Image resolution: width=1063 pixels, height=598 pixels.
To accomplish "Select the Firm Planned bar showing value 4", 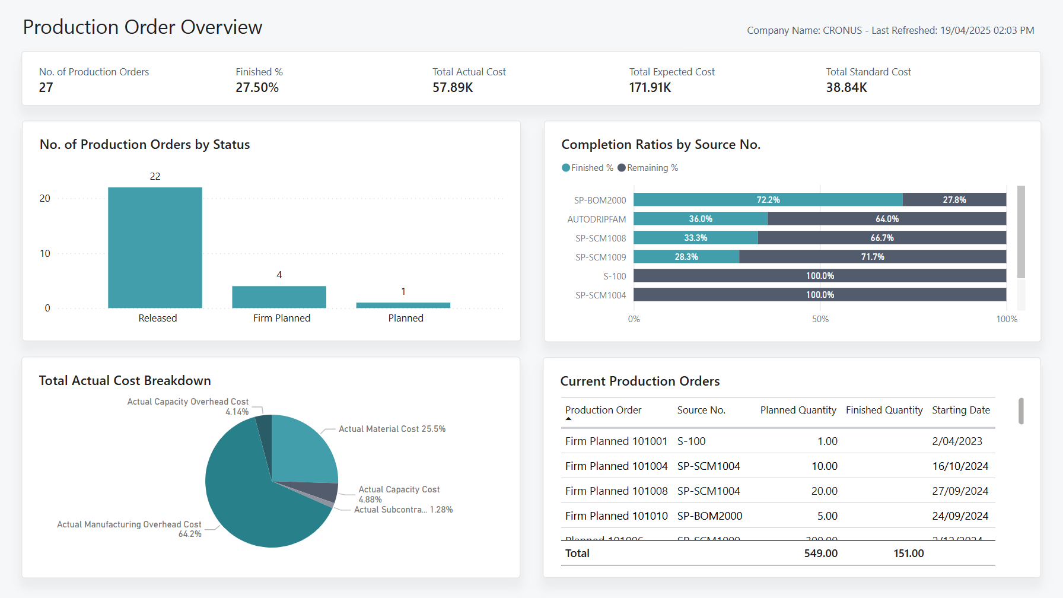I will pos(279,296).
